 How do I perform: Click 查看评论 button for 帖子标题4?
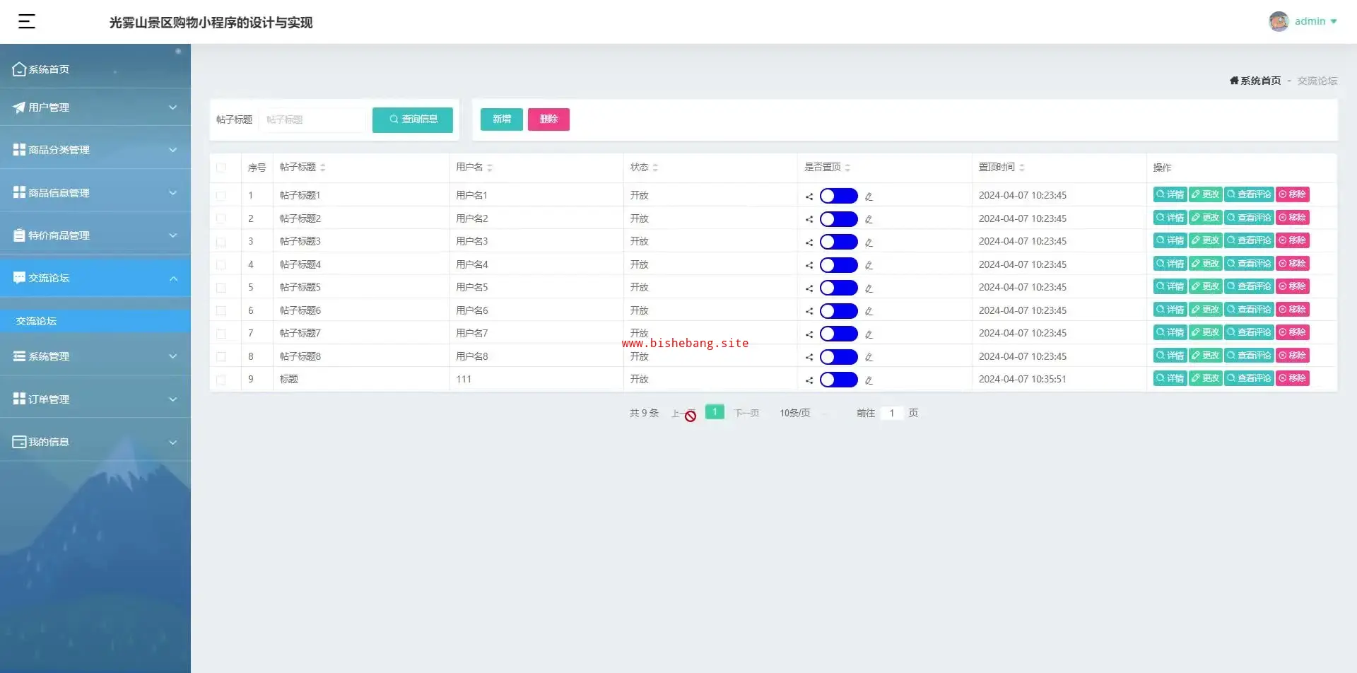[x=1249, y=264]
